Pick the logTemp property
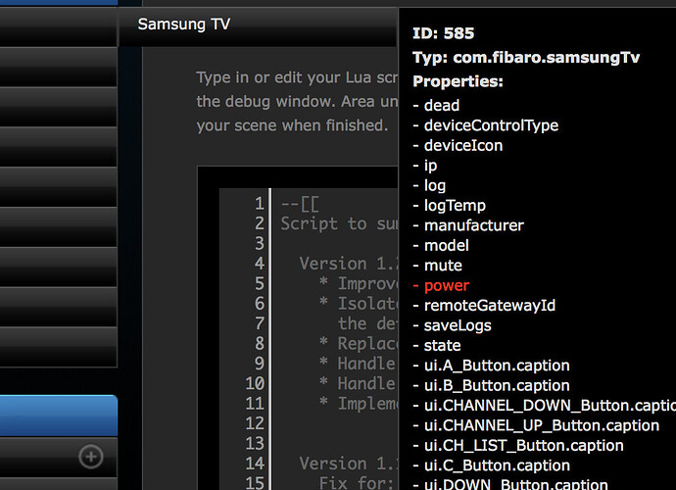This screenshot has width=676, height=490. tap(455, 205)
